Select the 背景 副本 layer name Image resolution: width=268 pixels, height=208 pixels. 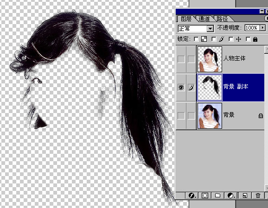[x=236, y=87]
